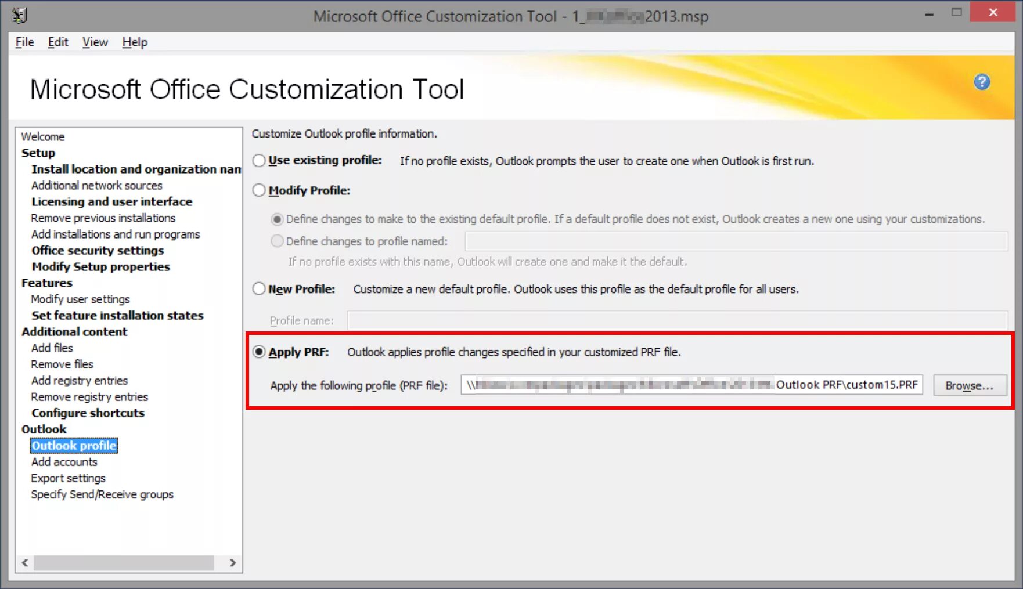Select the highlighted Outlook profile item
Screen dimensions: 1023x589
74,446
